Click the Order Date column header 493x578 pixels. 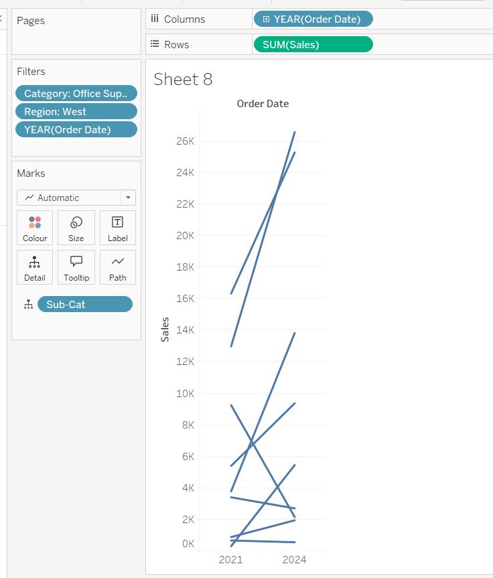coord(263,104)
